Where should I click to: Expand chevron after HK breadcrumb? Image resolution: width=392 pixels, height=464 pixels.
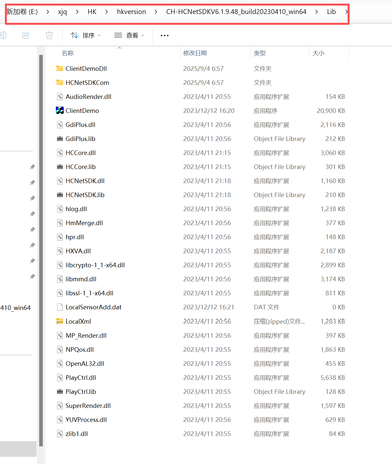tap(107, 12)
